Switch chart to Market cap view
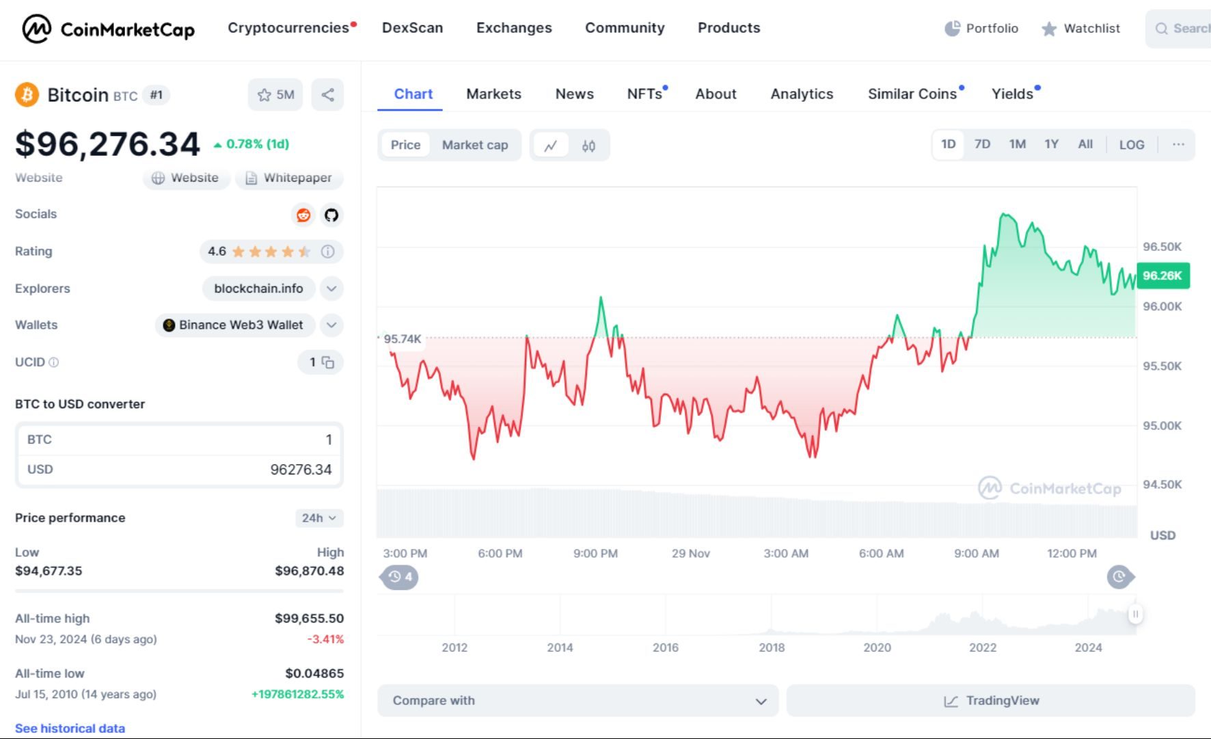Screen dimensions: 1211x739 (475, 145)
